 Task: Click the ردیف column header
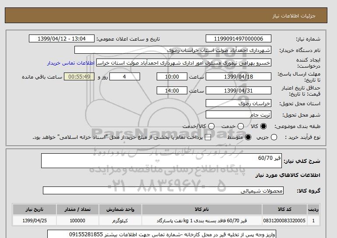pos(313,209)
